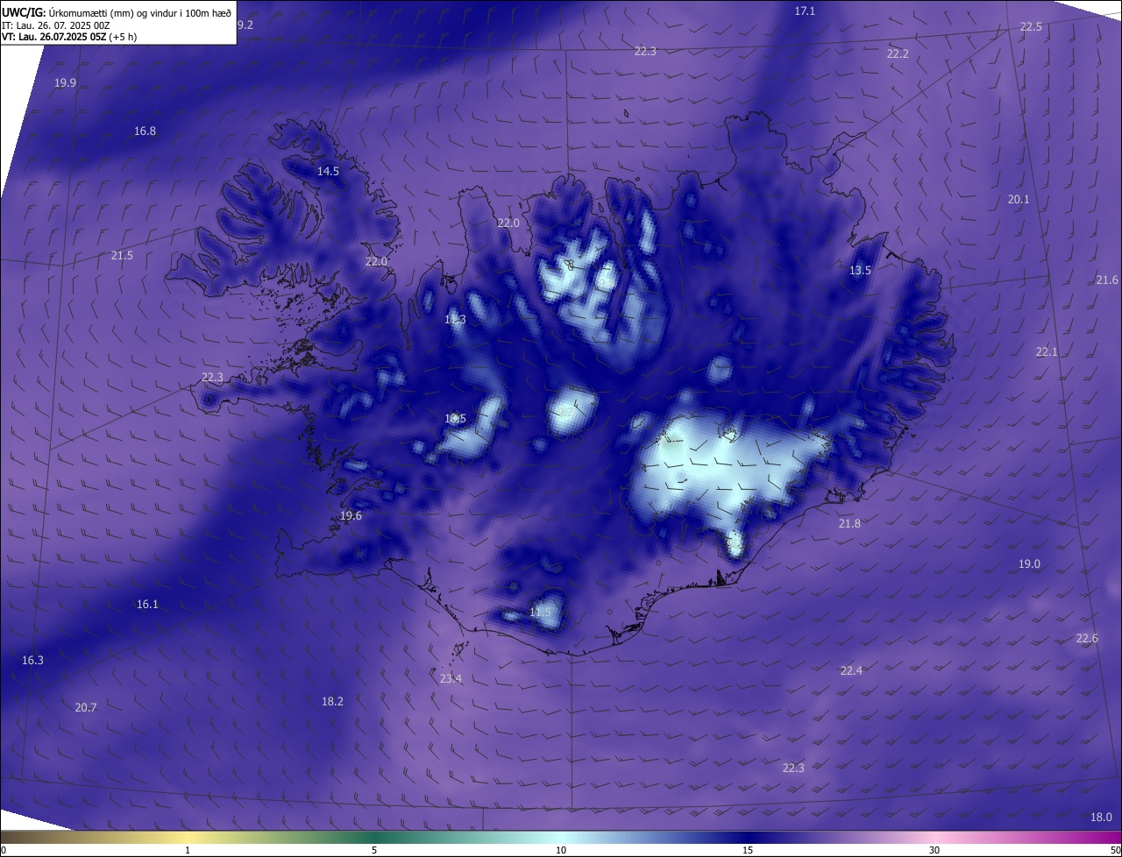
Task: Click the colour scale tick label 50
Action: 1115,851
